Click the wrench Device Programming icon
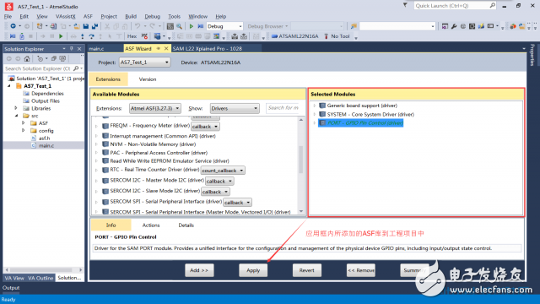Viewport: 540px width, 304px height. click(454, 26)
